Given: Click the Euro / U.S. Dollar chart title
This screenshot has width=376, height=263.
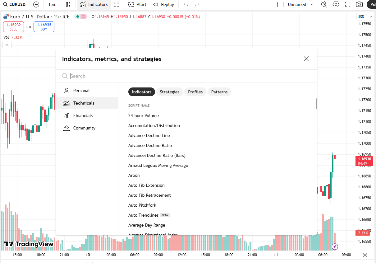Looking at the screenshot, I should coord(40,16).
